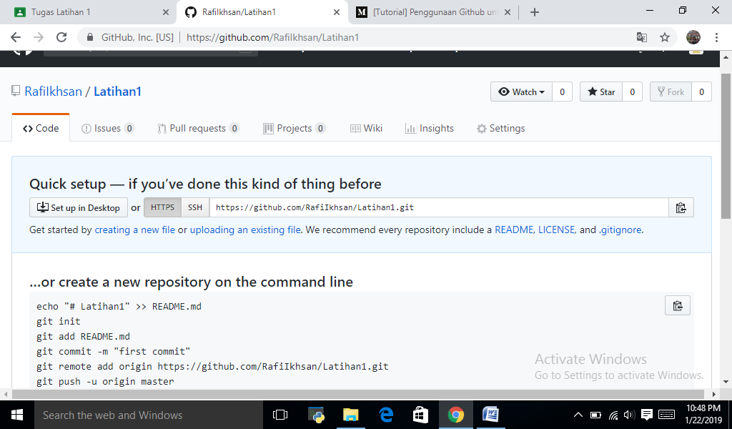Click the Set up in Desktop button
The height and width of the screenshot is (429, 732).
pos(79,207)
